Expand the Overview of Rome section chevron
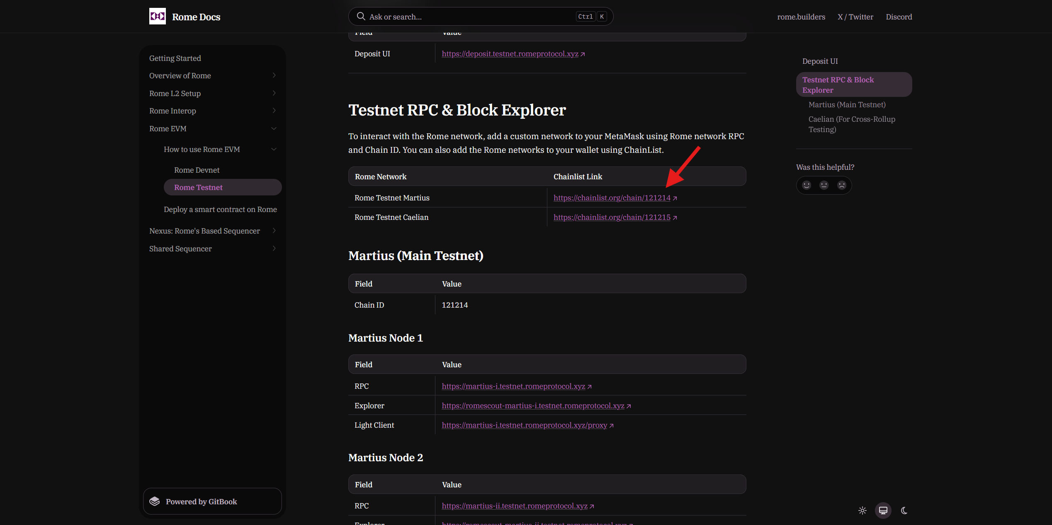This screenshot has width=1052, height=525. (x=274, y=75)
